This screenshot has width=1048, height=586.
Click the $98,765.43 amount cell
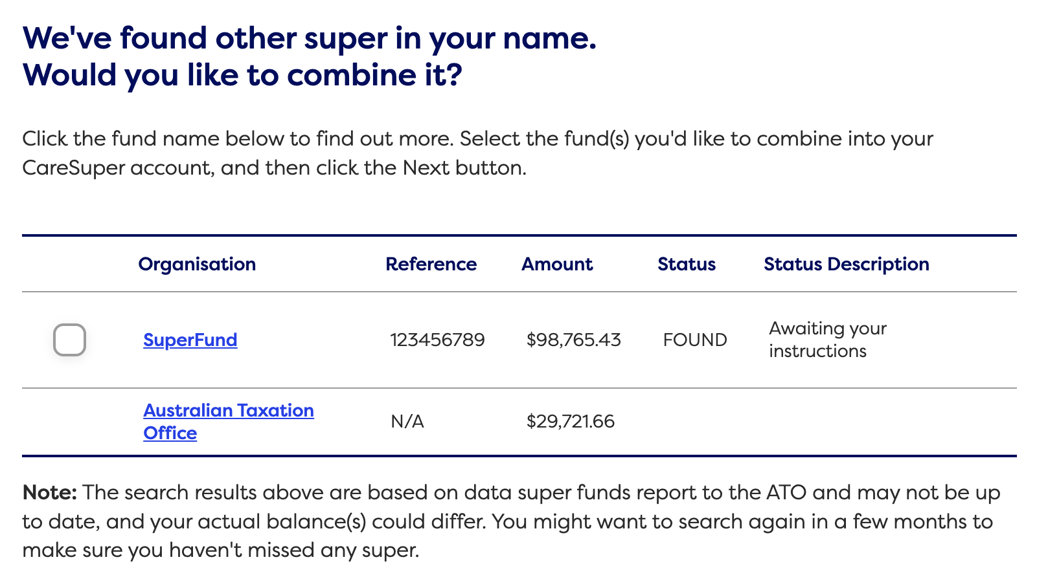[573, 340]
